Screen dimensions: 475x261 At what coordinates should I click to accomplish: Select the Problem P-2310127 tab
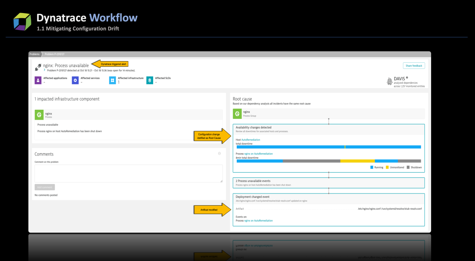(55, 54)
